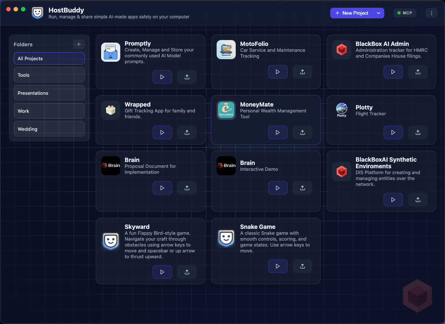Click the Brain Interactive Demo thumbnail
This screenshot has height=324, width=445.
226,166
